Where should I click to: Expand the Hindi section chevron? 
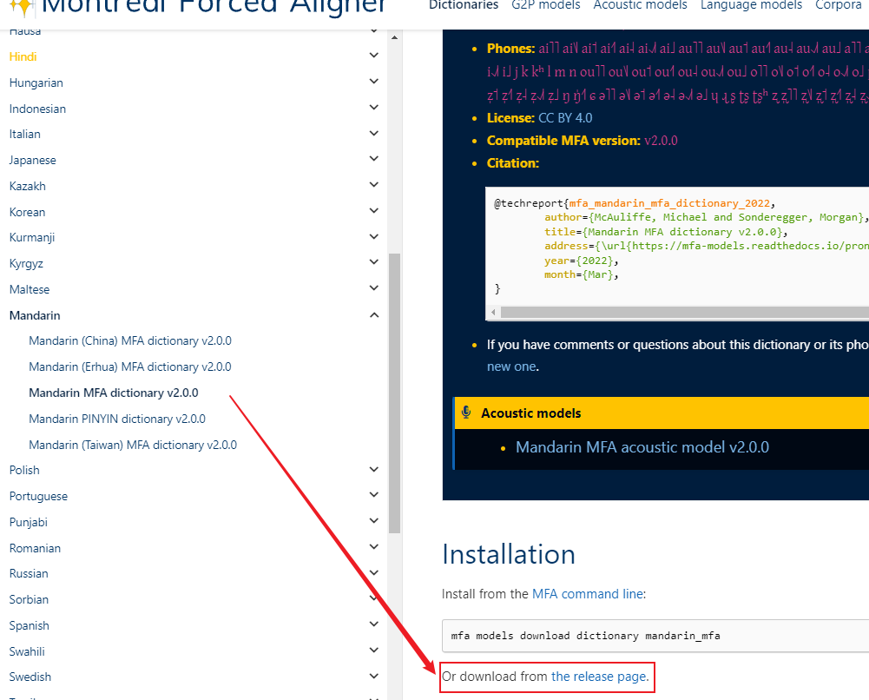pyautogui.click(x=374, y=56)
